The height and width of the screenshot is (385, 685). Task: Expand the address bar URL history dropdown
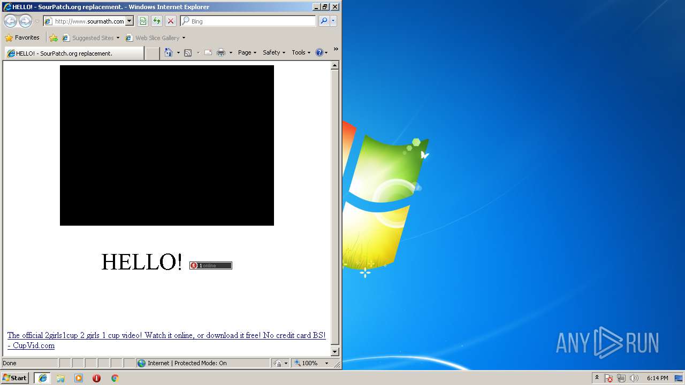(x=130, y=21)
